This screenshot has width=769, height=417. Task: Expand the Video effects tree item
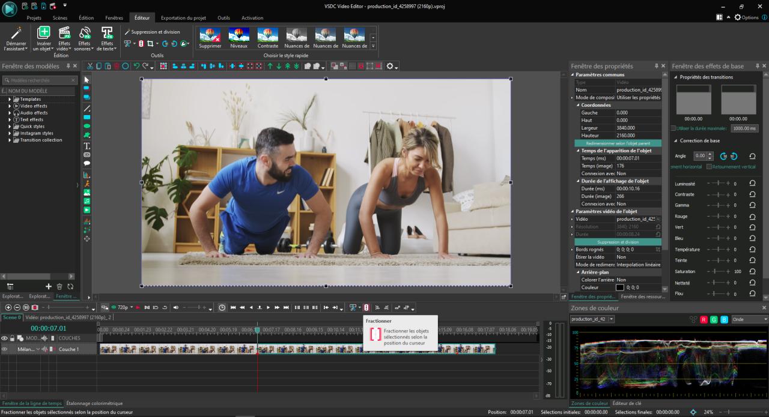10,106
